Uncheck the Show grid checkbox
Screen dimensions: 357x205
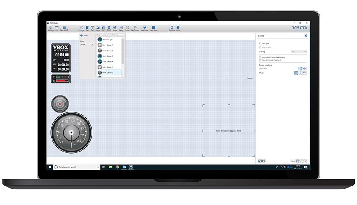(x=260, y=43)
